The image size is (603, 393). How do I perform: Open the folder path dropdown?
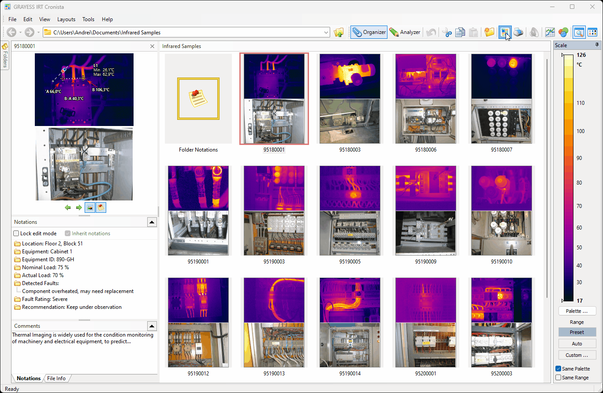[326, 32]
